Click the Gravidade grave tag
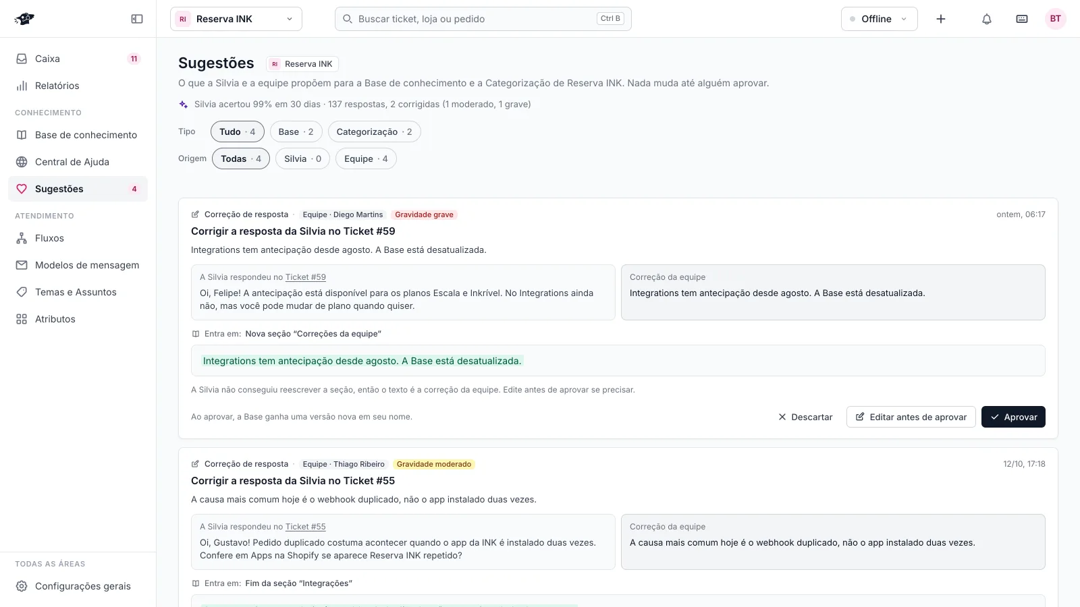The height and width of the screenshot is (607, 1080). (425, 214)
